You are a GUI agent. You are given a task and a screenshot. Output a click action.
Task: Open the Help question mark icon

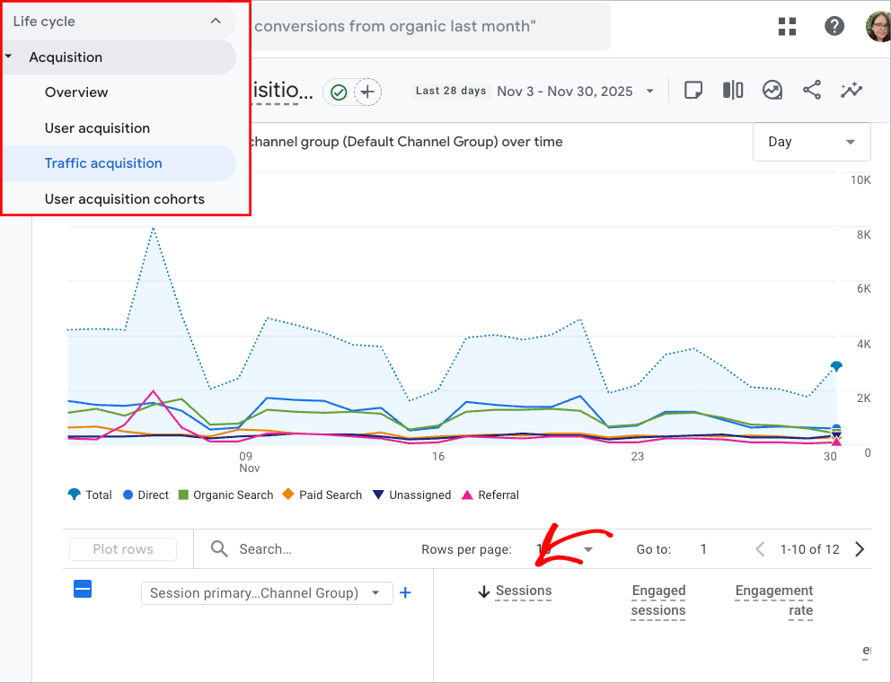pos(834,26)
